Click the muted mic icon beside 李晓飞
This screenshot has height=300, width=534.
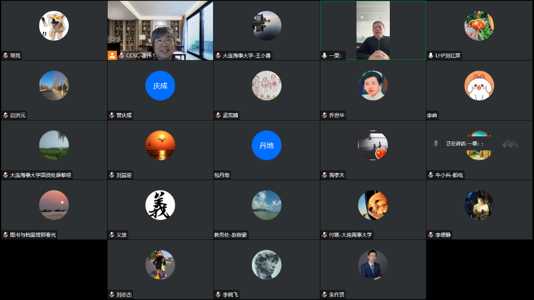pyautogui.click(x=218, y=295)
